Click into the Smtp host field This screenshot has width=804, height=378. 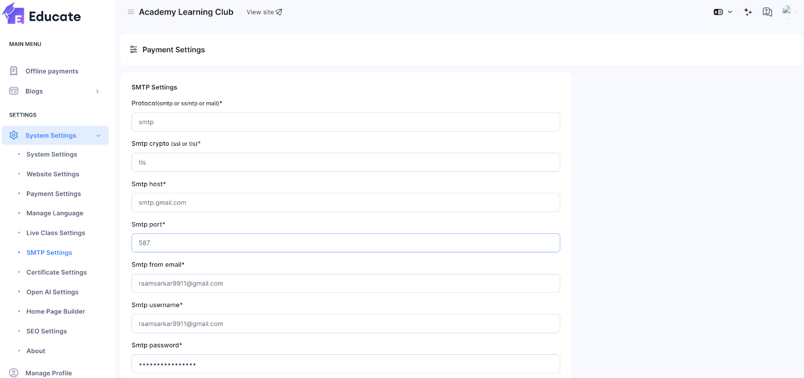point(346,203)
